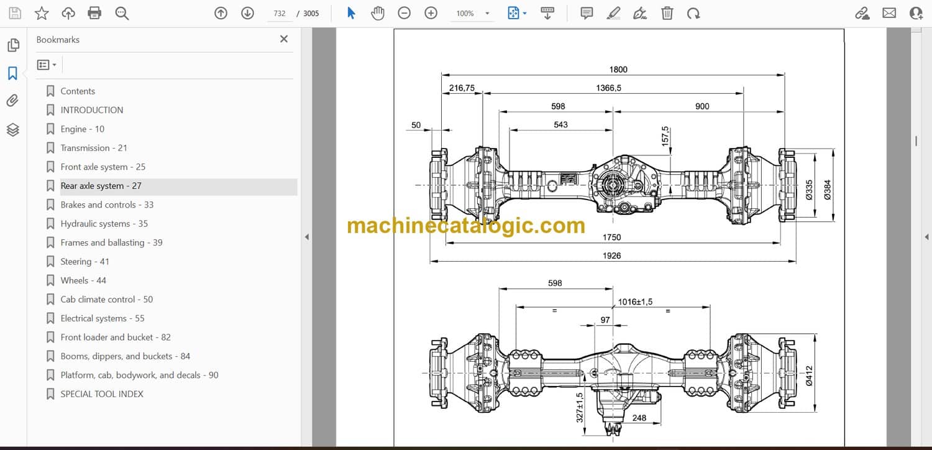Click the scrolling mode keyboard icon
This screenshot has width=932, height=450.
tap(547, 13)
